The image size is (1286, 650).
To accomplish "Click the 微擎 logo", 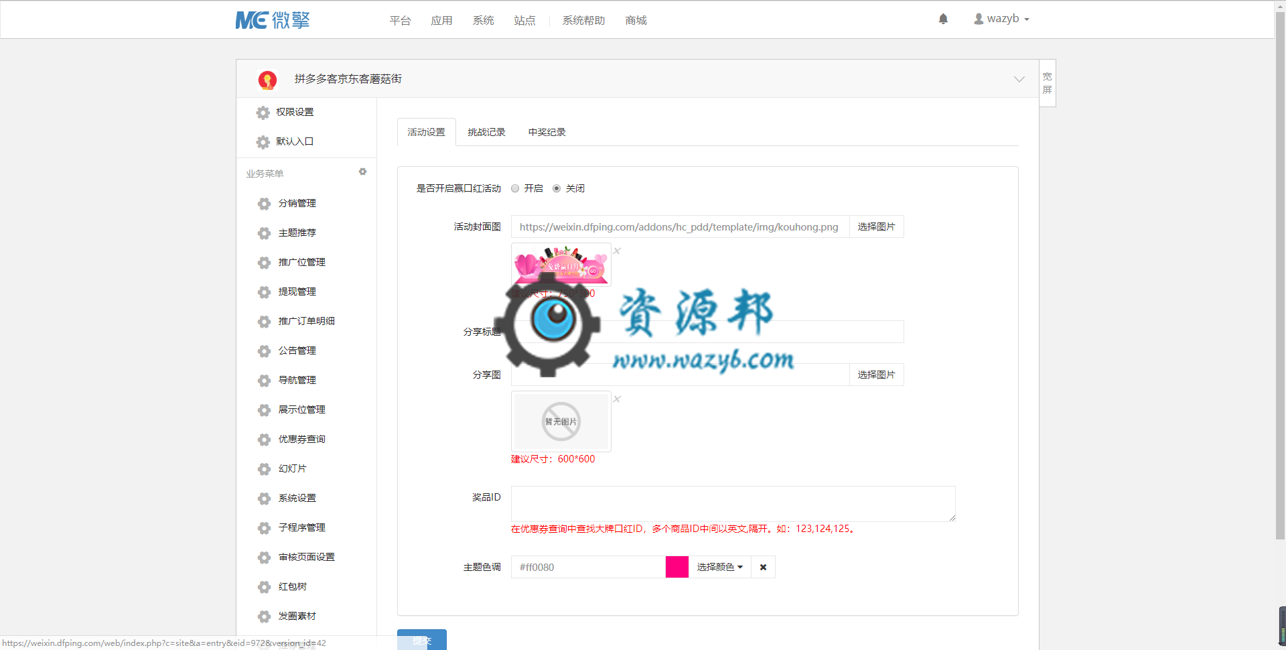I will pyautogui.click(x=273, y=20).
